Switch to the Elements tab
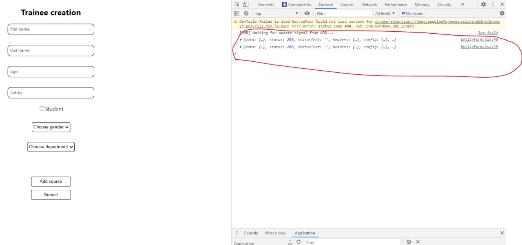This screenshot has width=522, height=245. (x=266, y=4)
